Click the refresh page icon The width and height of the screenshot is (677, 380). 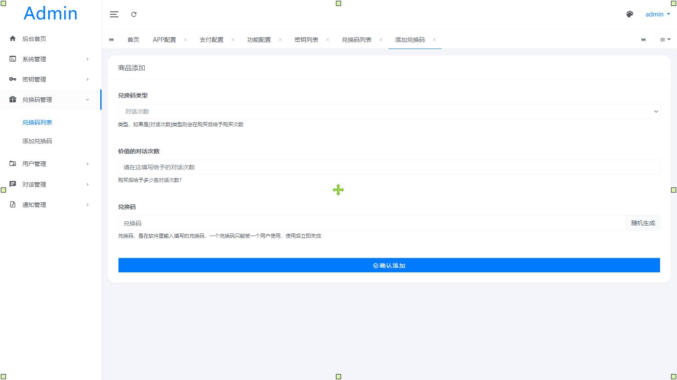click(134, 14)
